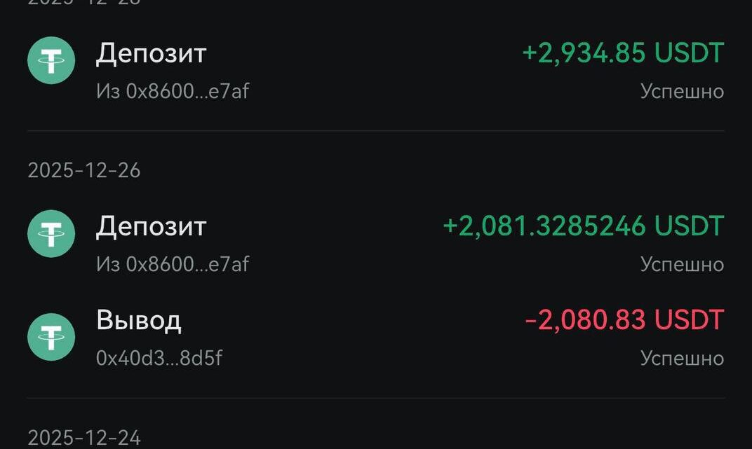Click the divider line above the 2025-12-24 date
The image size is (752, 449).
pyautogui.click(x=376, y=399)
